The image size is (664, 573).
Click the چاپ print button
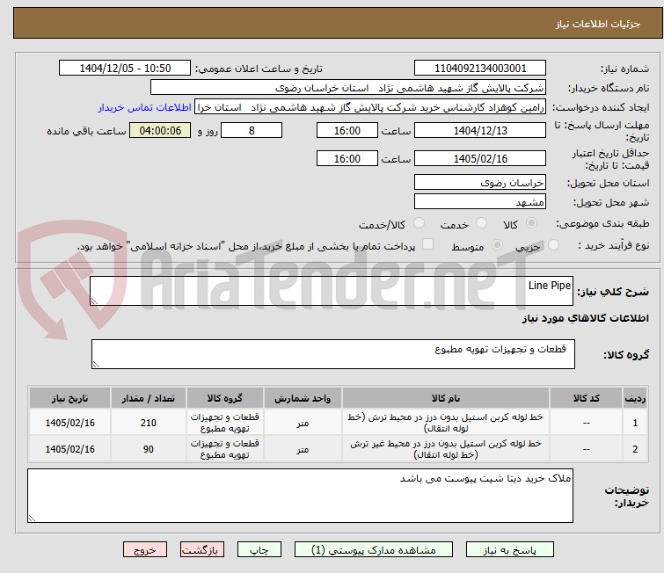(x=259, y=550)
